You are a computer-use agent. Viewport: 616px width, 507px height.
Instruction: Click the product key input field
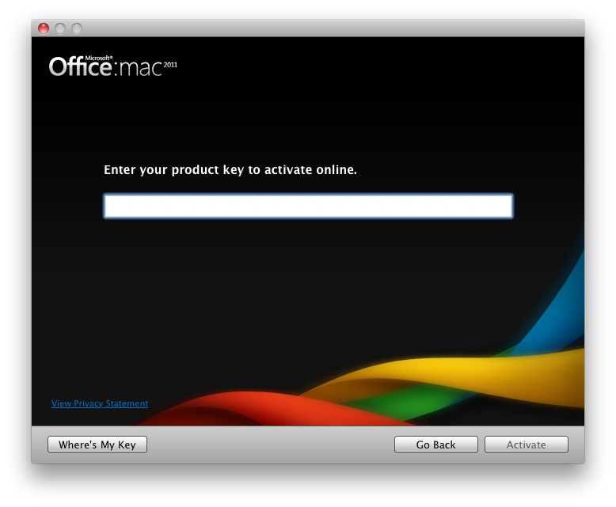tap(308, 206)
